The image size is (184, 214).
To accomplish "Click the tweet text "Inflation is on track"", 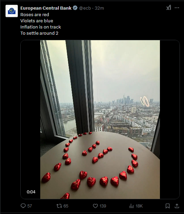I will (x=41, y=27).
